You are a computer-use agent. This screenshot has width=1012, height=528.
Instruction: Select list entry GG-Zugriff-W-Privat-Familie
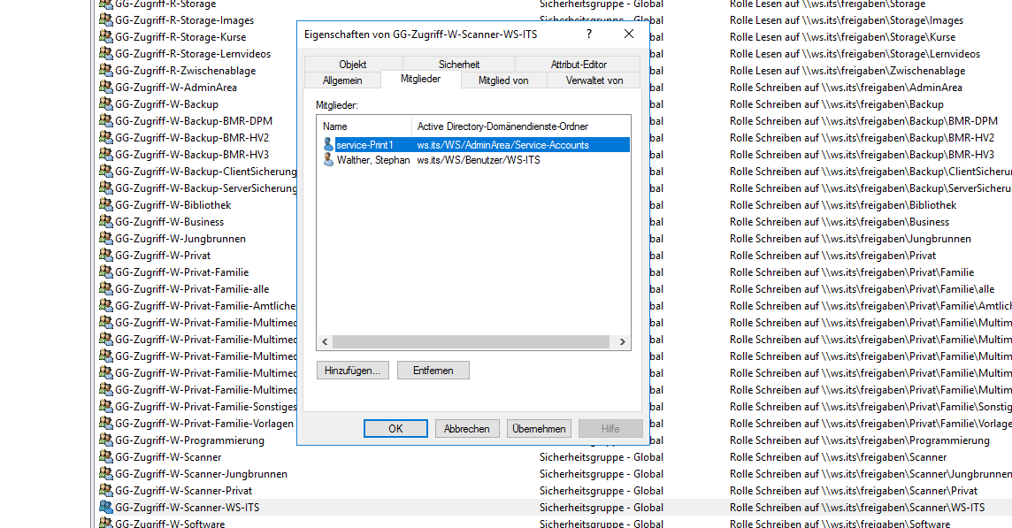click(182, 272)
